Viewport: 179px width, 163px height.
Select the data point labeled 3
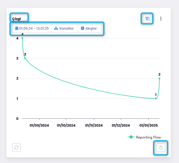point(25,58)
